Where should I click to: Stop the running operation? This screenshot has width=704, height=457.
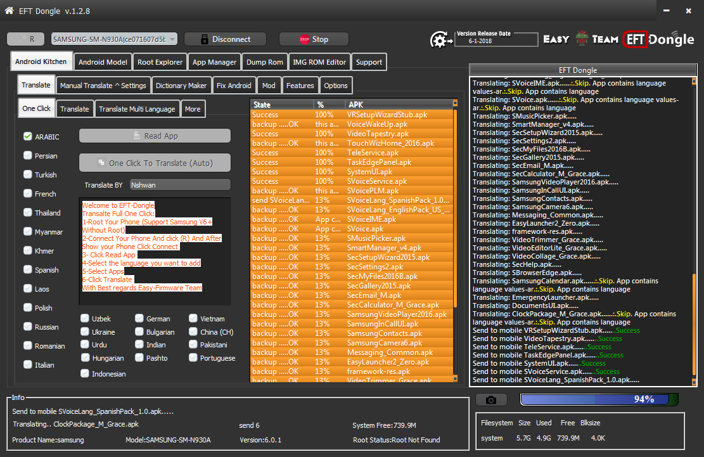coord(314,39)
